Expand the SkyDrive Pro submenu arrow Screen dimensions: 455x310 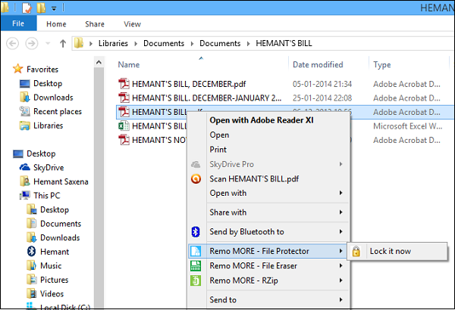341,164
